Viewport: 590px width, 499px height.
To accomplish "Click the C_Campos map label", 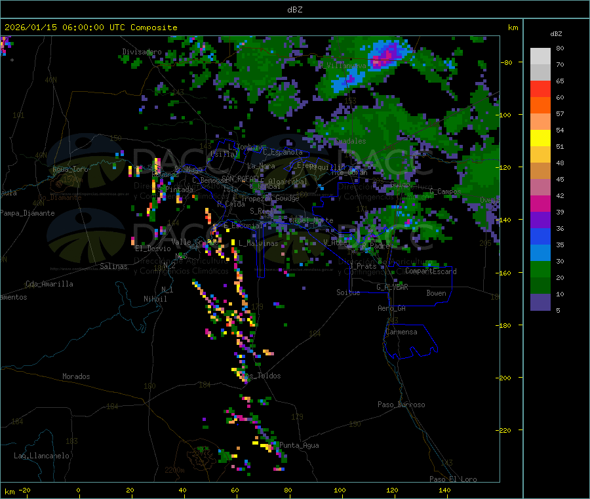I will [445, 191].
